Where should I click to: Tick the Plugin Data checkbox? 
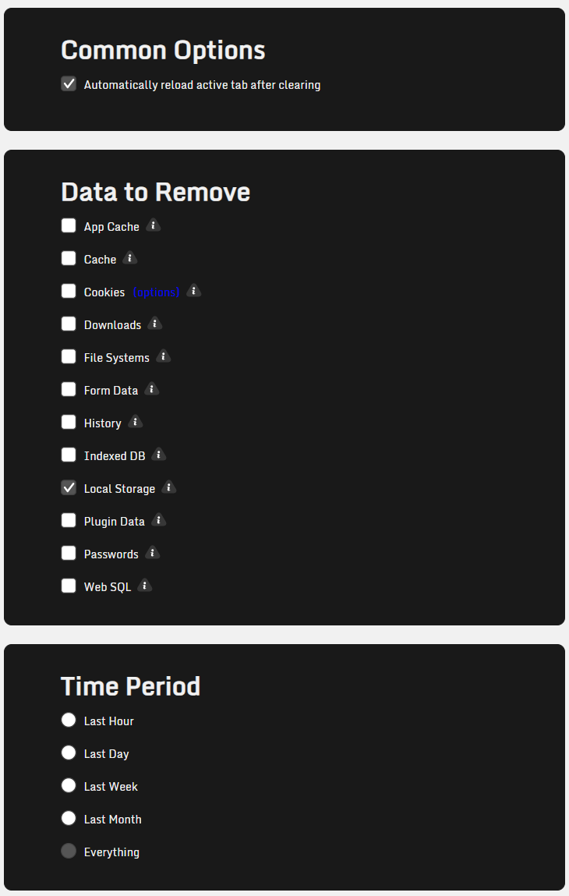(69, 520)
